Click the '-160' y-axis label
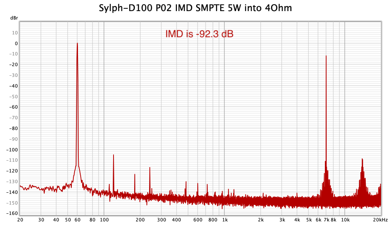Viewport: 391px width, 226px height. pos(12,213)
